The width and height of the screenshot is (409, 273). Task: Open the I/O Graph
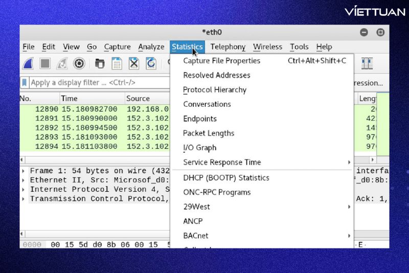262,148
